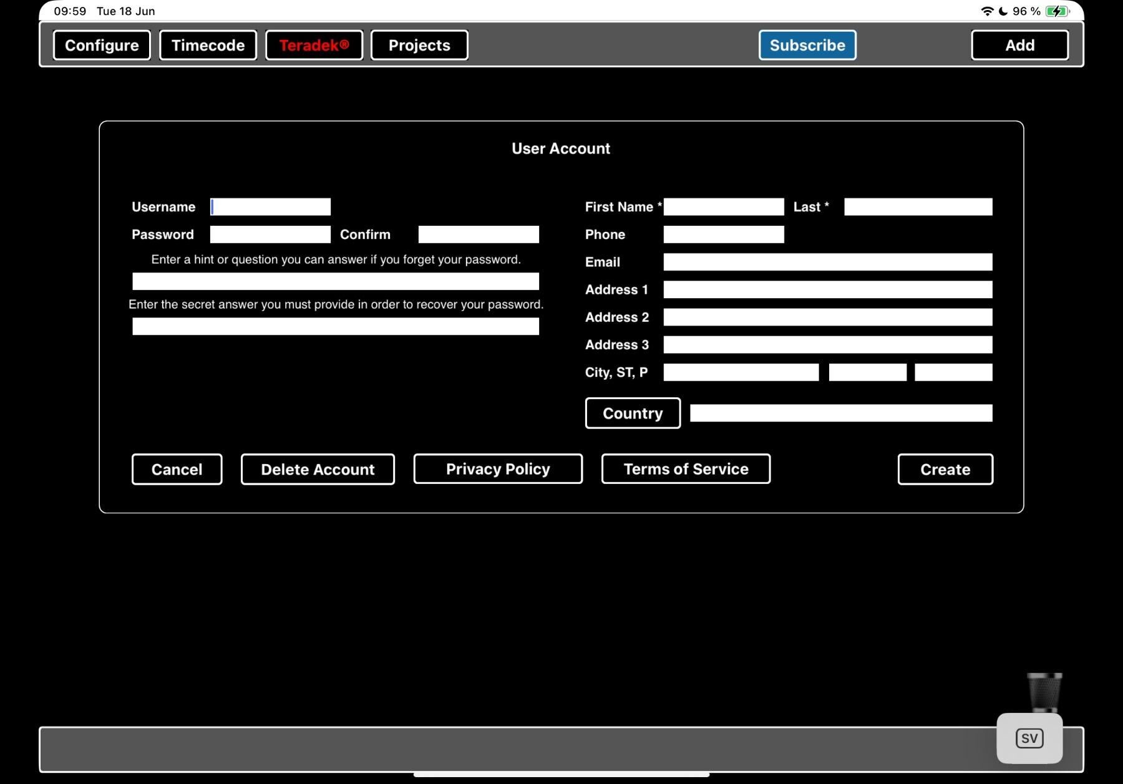Click the Phone number field
1123x784 pixels.
coord(724,235)
